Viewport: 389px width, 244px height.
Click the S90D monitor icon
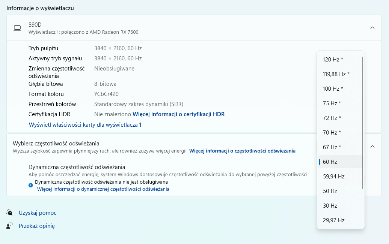pyautogui.click(x=17, y=28)
